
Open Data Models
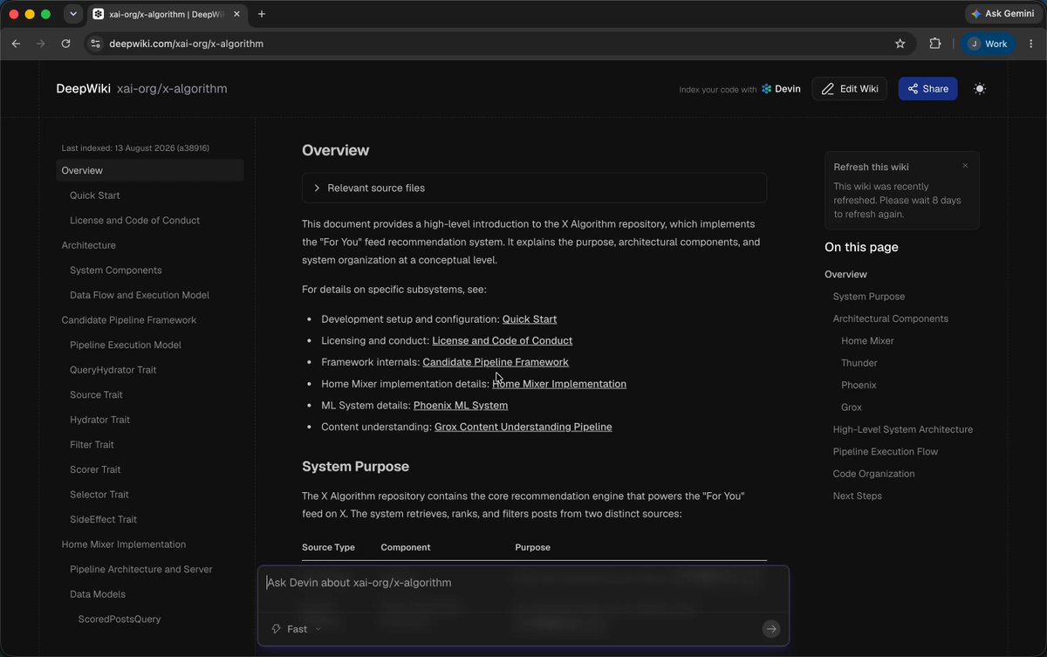[x=98, y=594]
